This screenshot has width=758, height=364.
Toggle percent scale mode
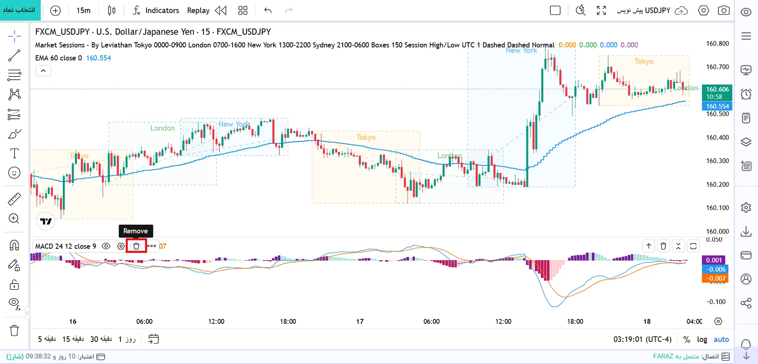point(687,339)
